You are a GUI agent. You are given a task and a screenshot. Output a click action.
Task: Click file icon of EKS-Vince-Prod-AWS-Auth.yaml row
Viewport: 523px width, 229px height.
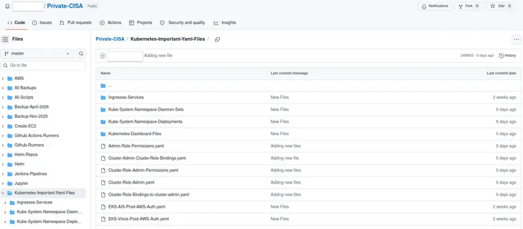point(103,219)
